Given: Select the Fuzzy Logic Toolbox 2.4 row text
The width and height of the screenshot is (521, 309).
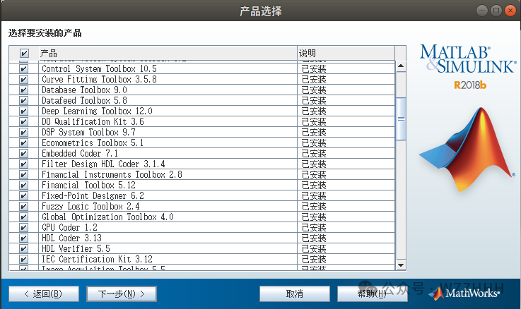Looking at the screenshot, I should tap(90, 206).
